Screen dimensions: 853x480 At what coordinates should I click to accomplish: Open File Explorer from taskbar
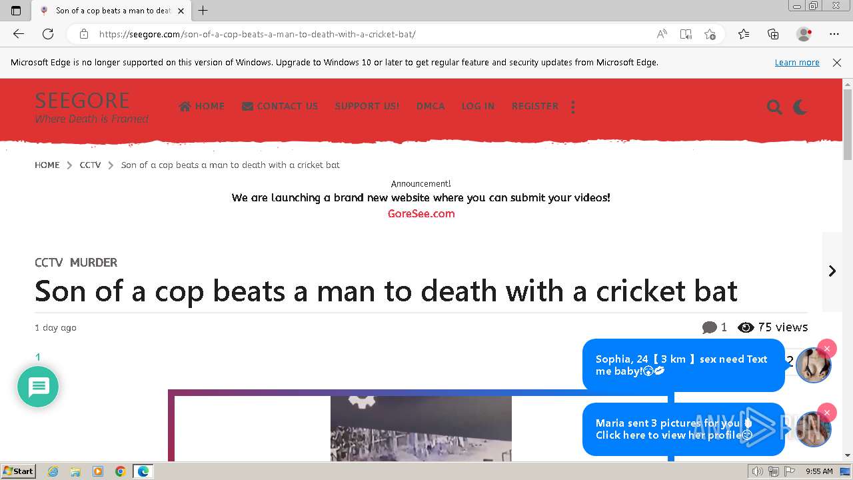[x=75, y=471]
